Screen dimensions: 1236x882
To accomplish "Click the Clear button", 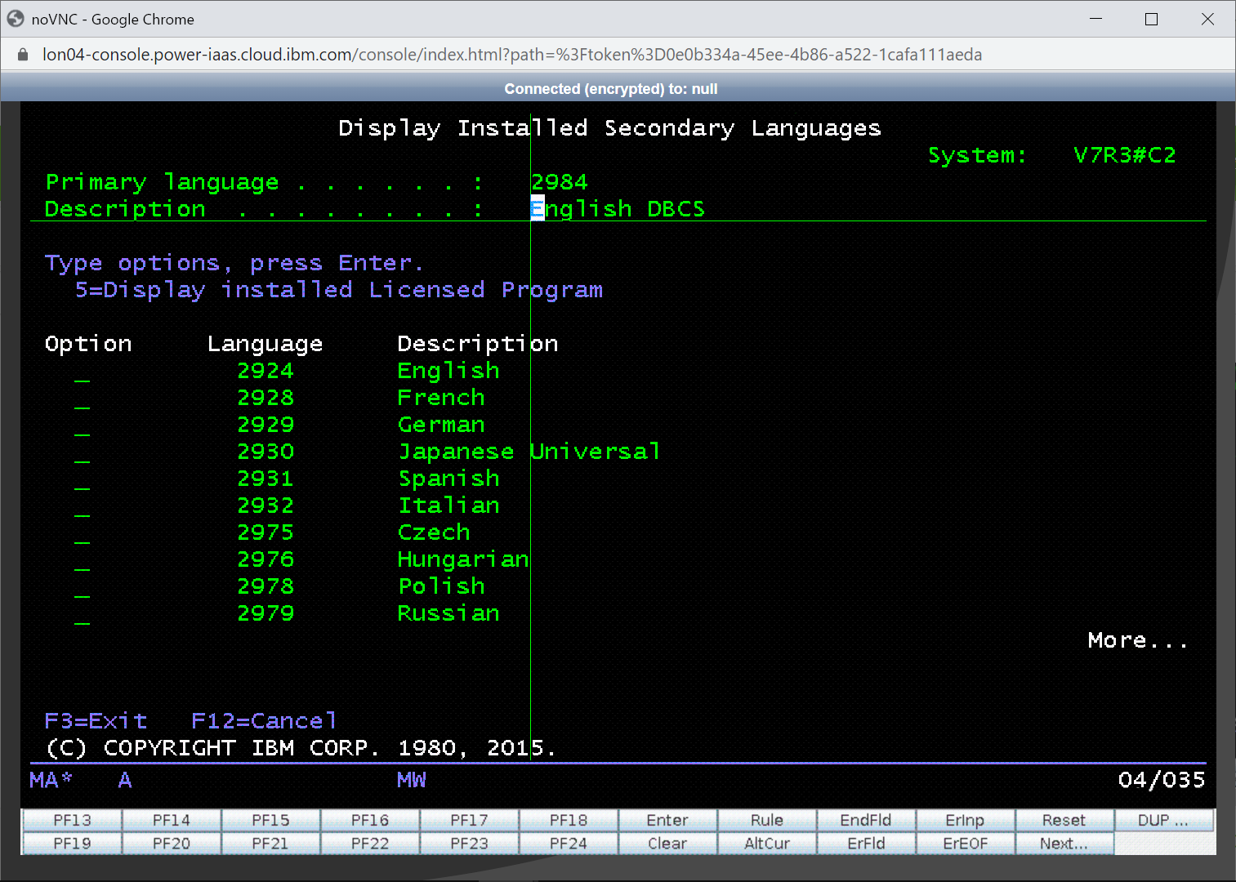I will [x=667, y=844].
